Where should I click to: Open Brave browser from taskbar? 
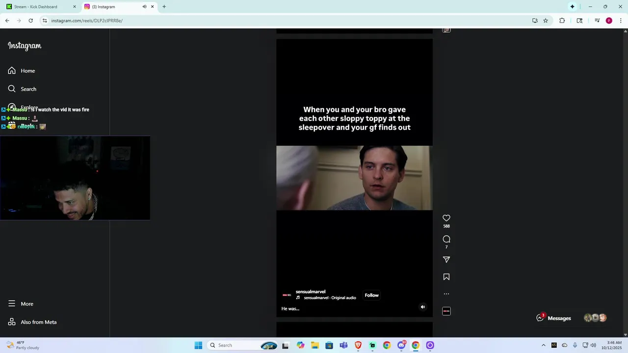(358, 345)
